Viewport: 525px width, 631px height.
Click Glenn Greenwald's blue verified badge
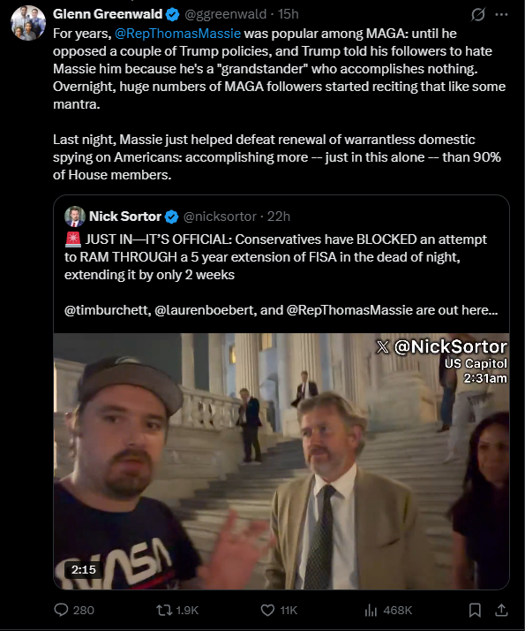coord(172,15)
